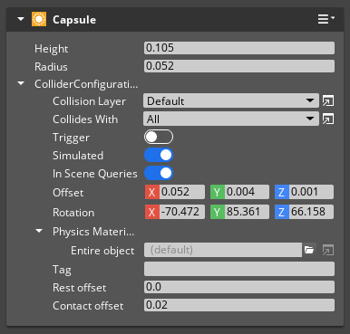350x334 pixels.
Task: Click the Offset label
Action: coord(68,193)
